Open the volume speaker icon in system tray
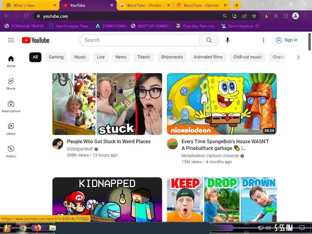 [x=268, y=228]
